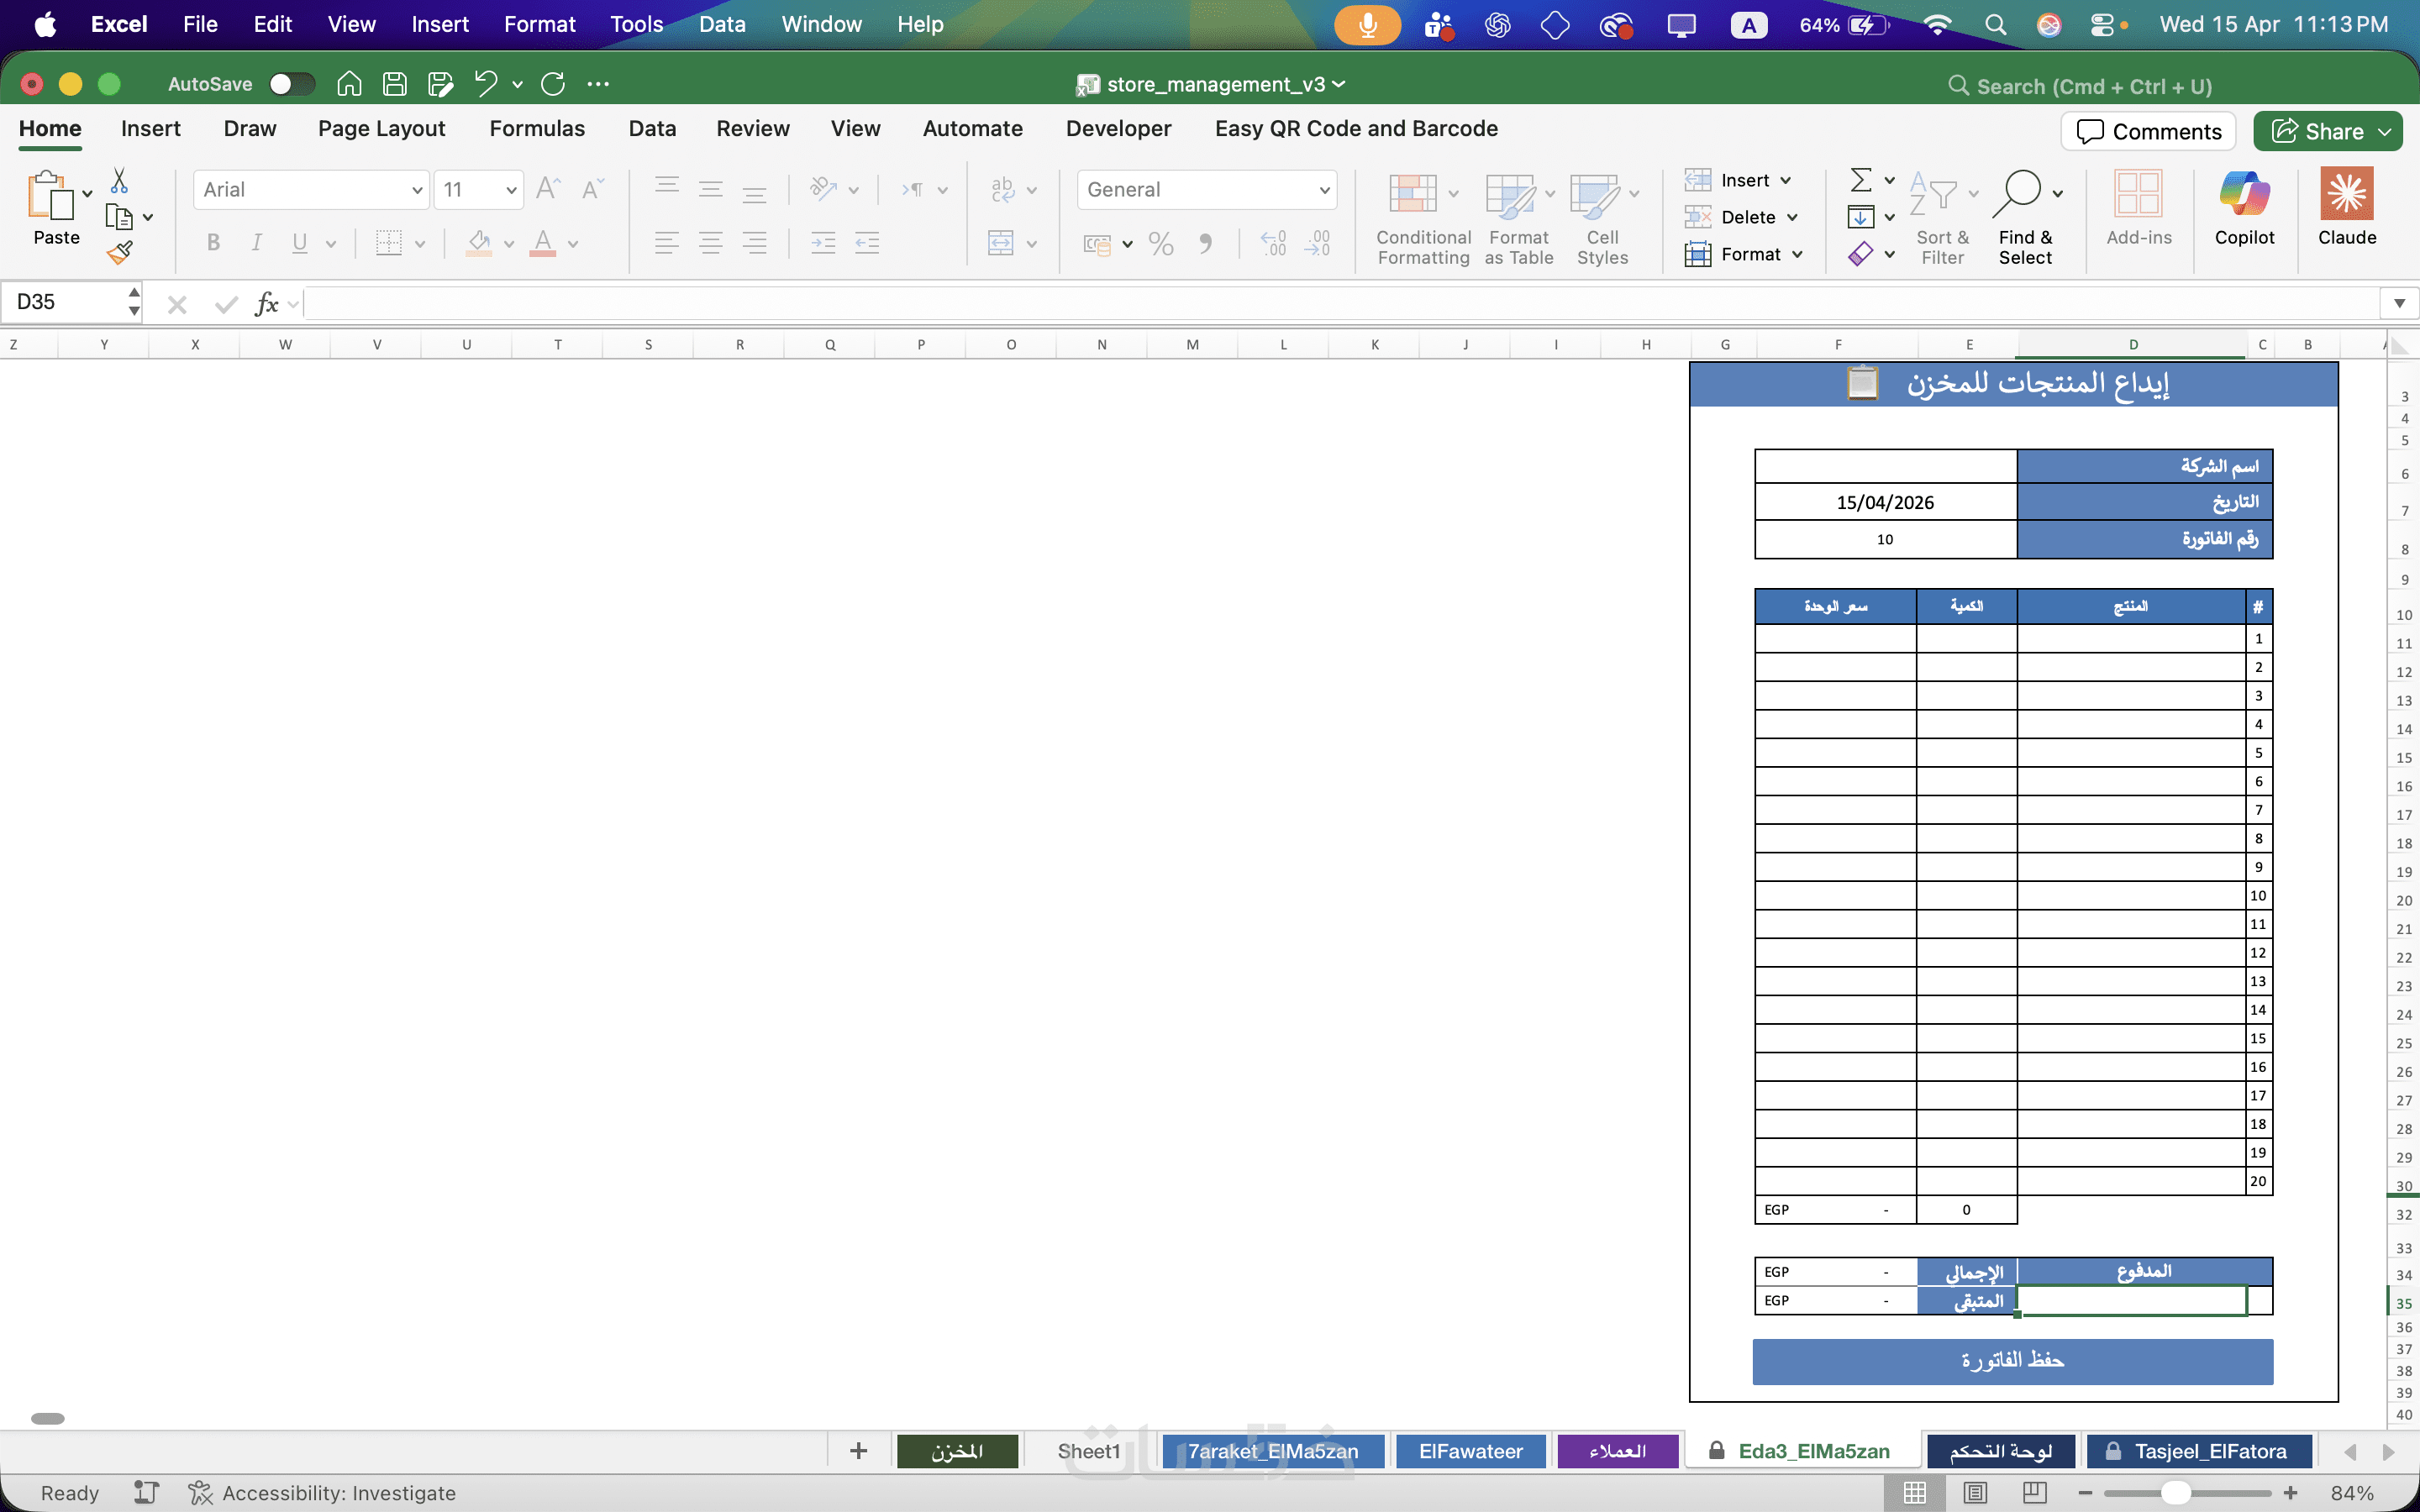The width and height of the screenshot is (2420, 1512).
Task: Open the Conditional Formatting icon
Action: pyautogui.click(x=1413, y=195)
